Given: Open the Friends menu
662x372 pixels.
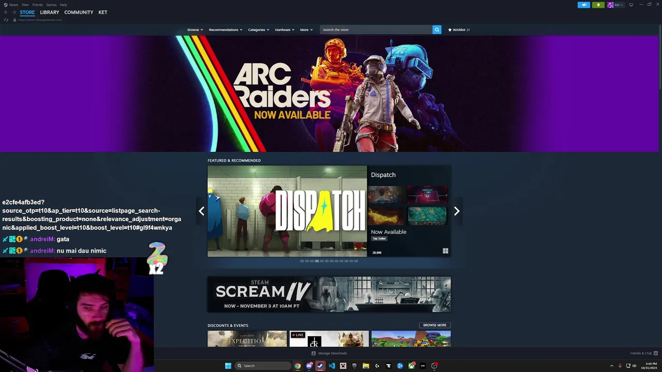Looking at the screenshot, I should 37,5.
